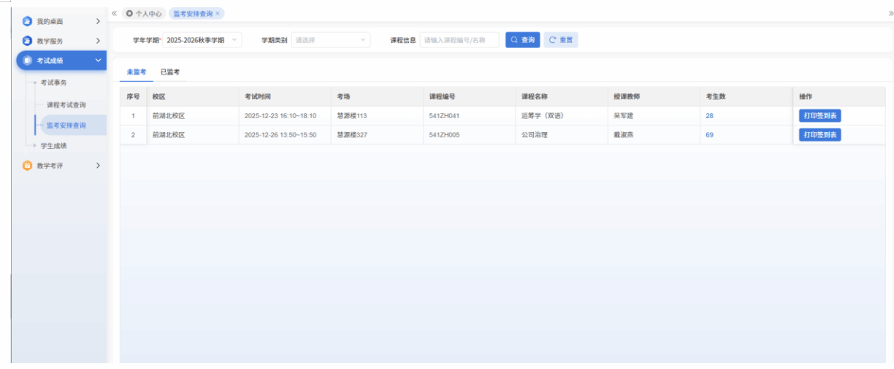This screenshot has height=369, width=894.
Task: Click the 查询 search button
Action: 522,40
